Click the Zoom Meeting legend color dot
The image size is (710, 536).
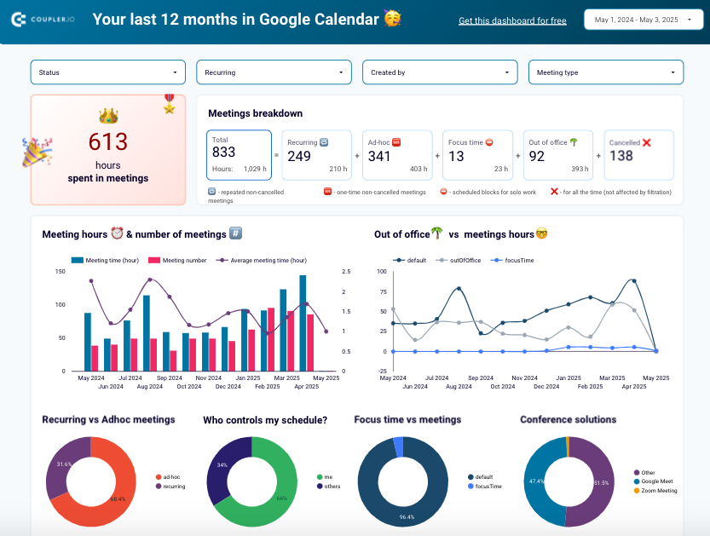[x=637, y=491]
